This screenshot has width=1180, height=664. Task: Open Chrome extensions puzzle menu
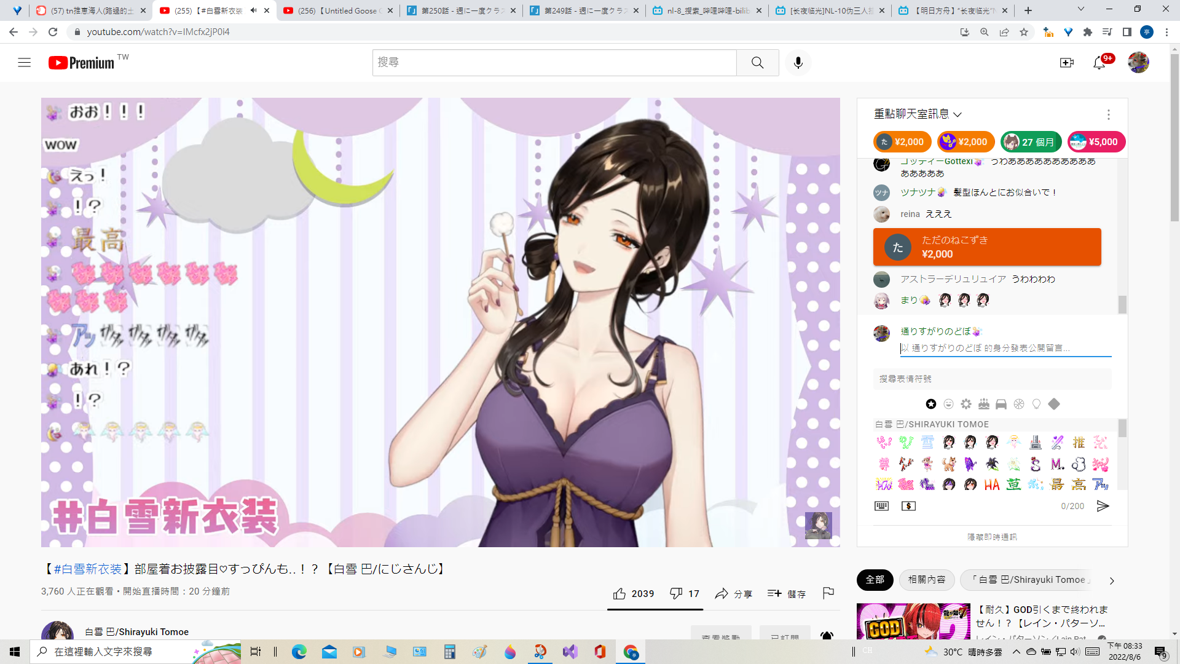(1088, 32)
